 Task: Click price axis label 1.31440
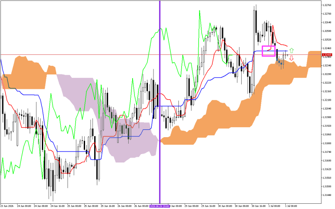point(327,195)
